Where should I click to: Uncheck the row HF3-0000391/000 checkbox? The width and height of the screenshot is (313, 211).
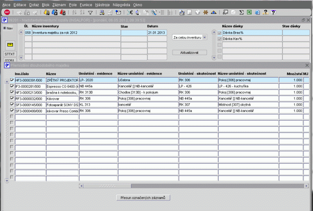coord(12,80)
